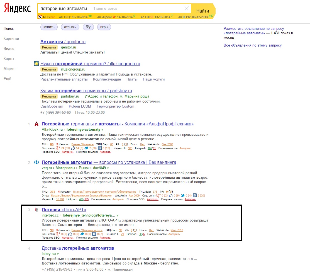Open the Поиск section in sidebar
Image resolution: width=310 pixels, height=272 pixels.
[9, 28]
